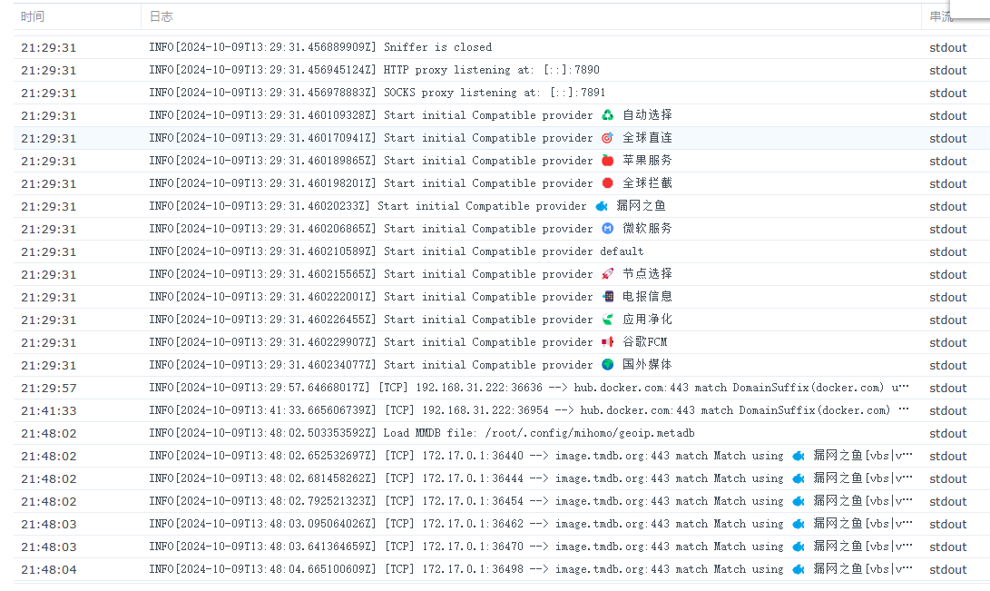Click the globe icon beside 国外媒体

pos(608,365)
